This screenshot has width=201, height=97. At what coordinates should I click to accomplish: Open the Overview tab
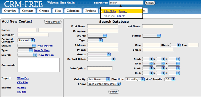point(10,11)
